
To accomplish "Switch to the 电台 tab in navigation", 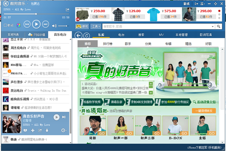I will click(x=121, y=35).
